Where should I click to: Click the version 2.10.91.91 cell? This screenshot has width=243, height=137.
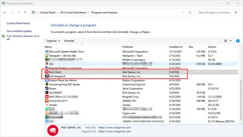[214, 89]
